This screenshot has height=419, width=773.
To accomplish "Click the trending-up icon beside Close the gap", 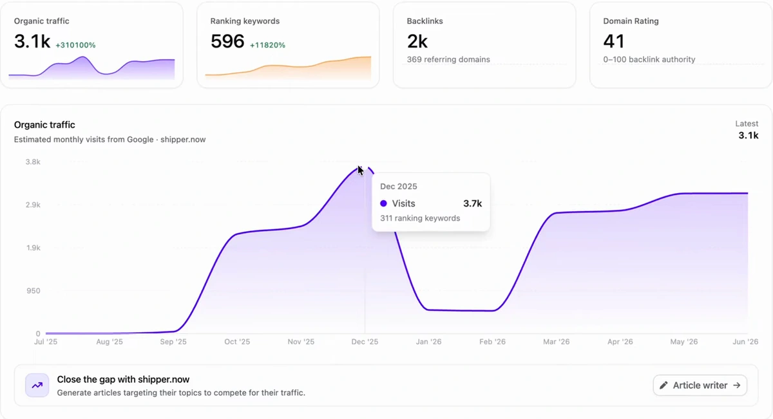I will click(37, 386).
